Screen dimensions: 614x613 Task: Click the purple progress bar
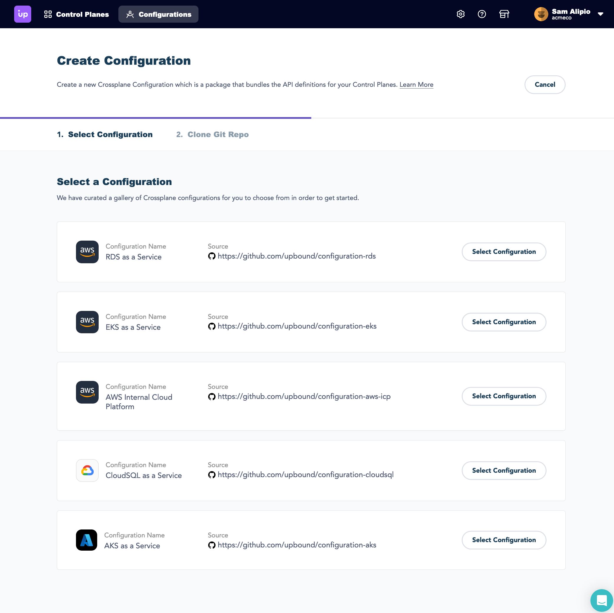click(x=155, y=118)
